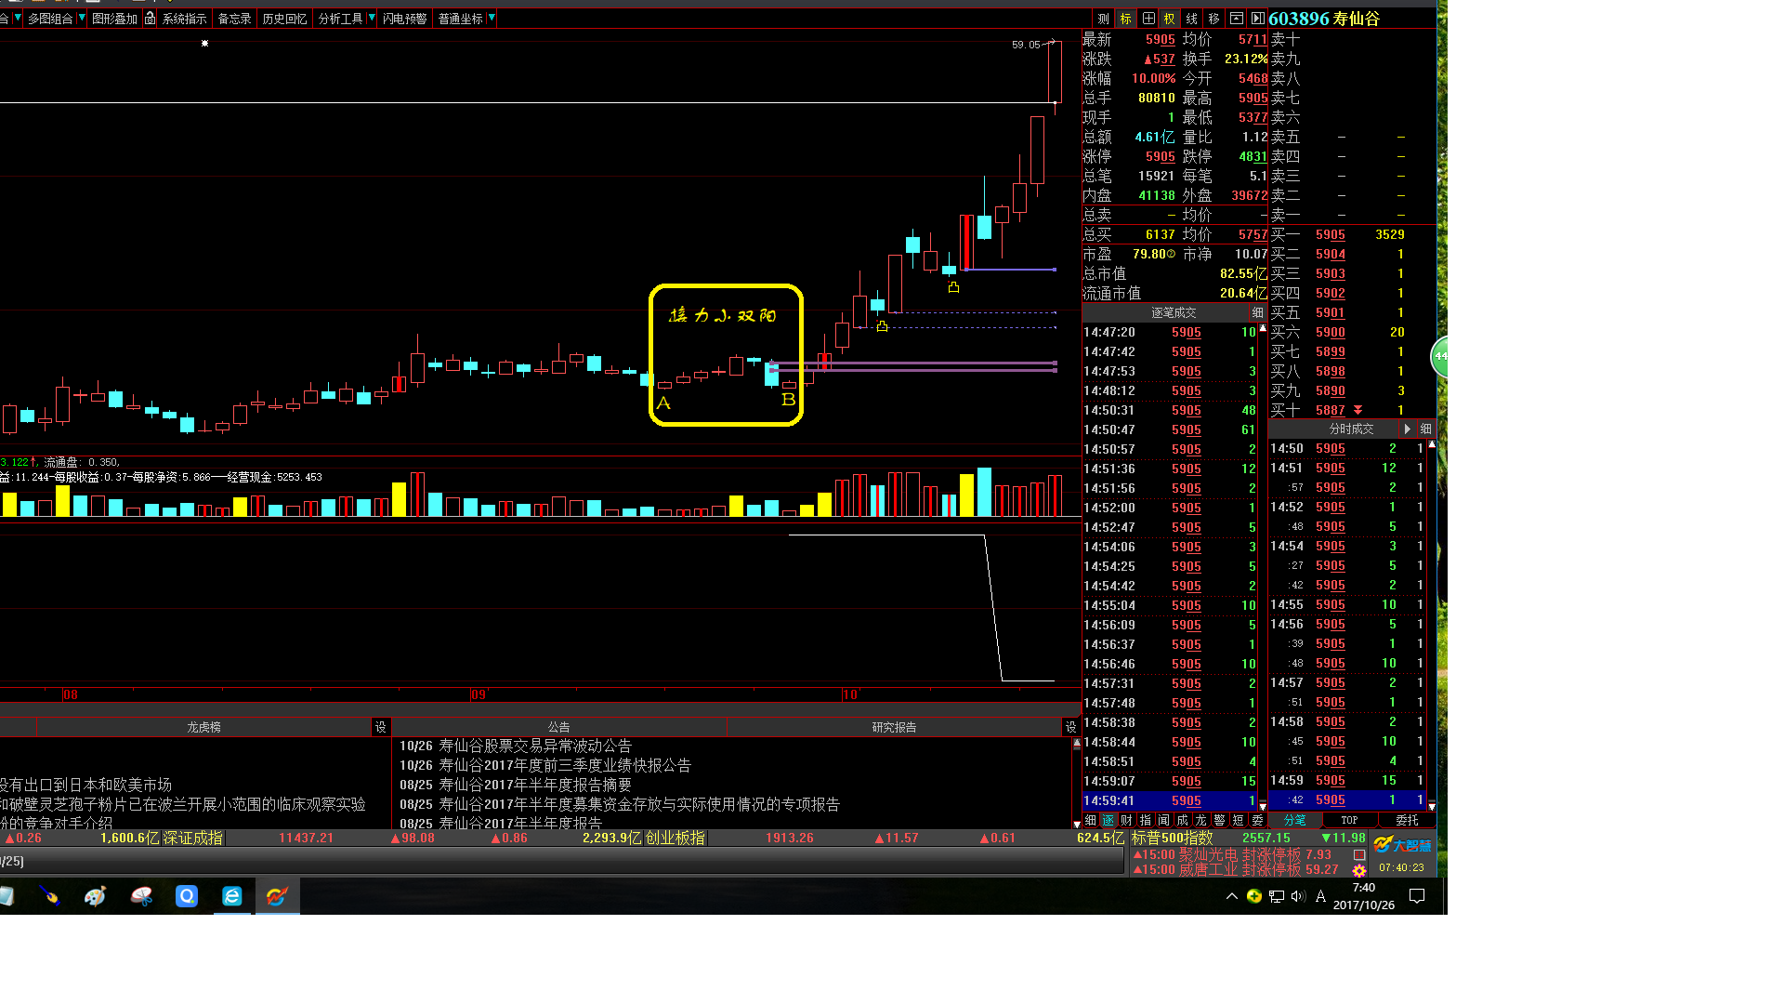The width and height of the screenshot is (1784, 1004).
Task: Click the 360 security tray icon
Action: pos(1254,896)
